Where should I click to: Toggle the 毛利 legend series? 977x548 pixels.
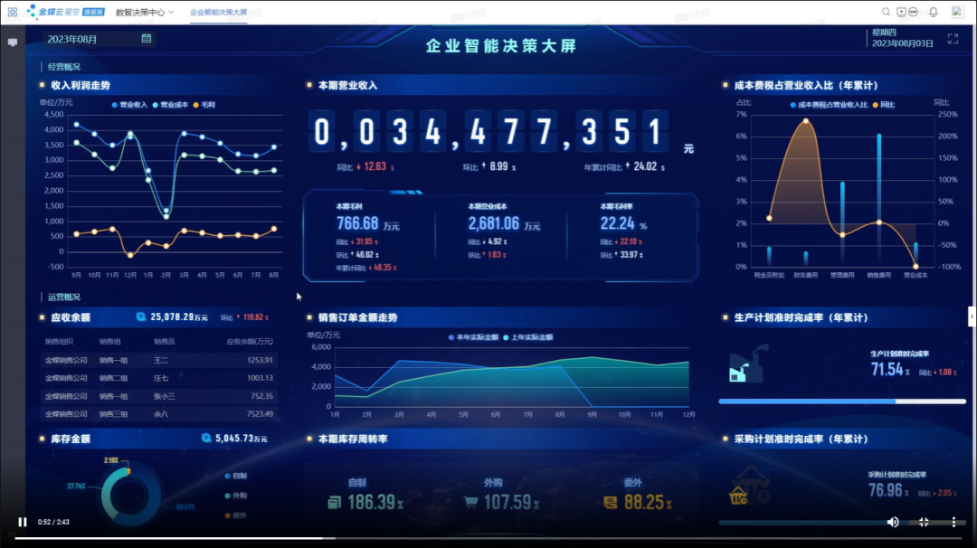point(204,105)
